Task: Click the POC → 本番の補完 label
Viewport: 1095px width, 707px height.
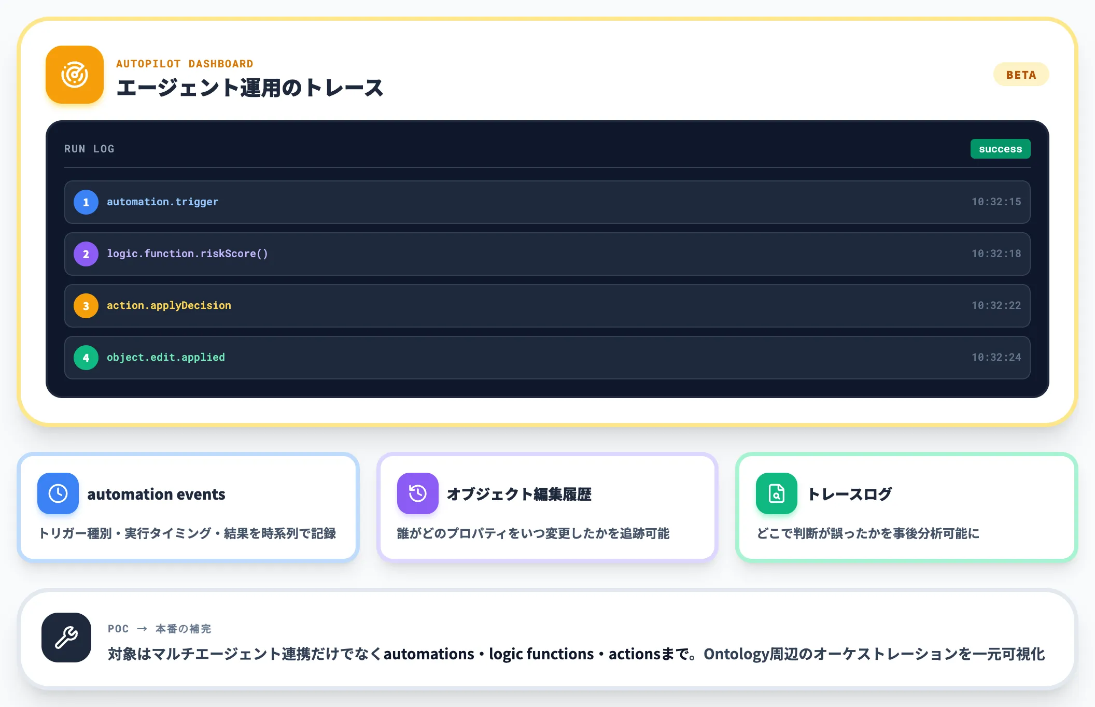Action: click(159, 629)
